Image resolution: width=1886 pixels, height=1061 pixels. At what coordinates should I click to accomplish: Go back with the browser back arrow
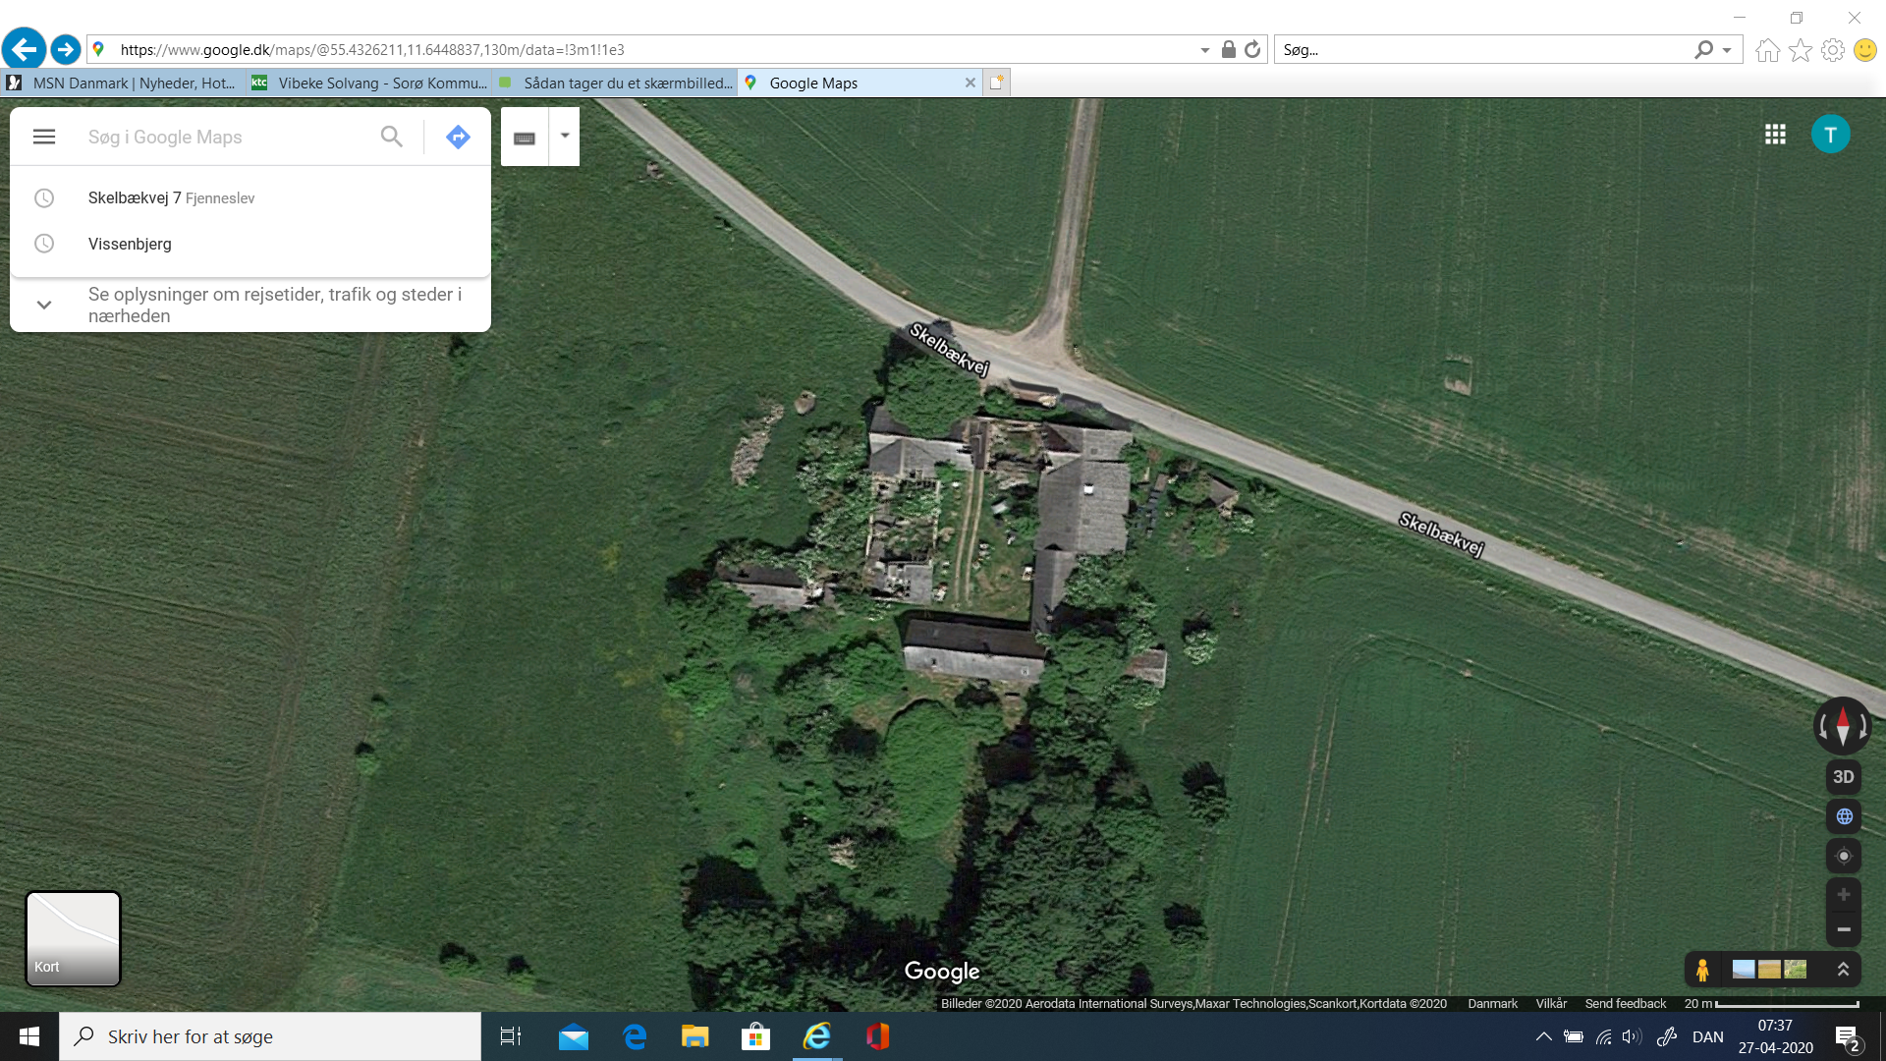point(24,49)
